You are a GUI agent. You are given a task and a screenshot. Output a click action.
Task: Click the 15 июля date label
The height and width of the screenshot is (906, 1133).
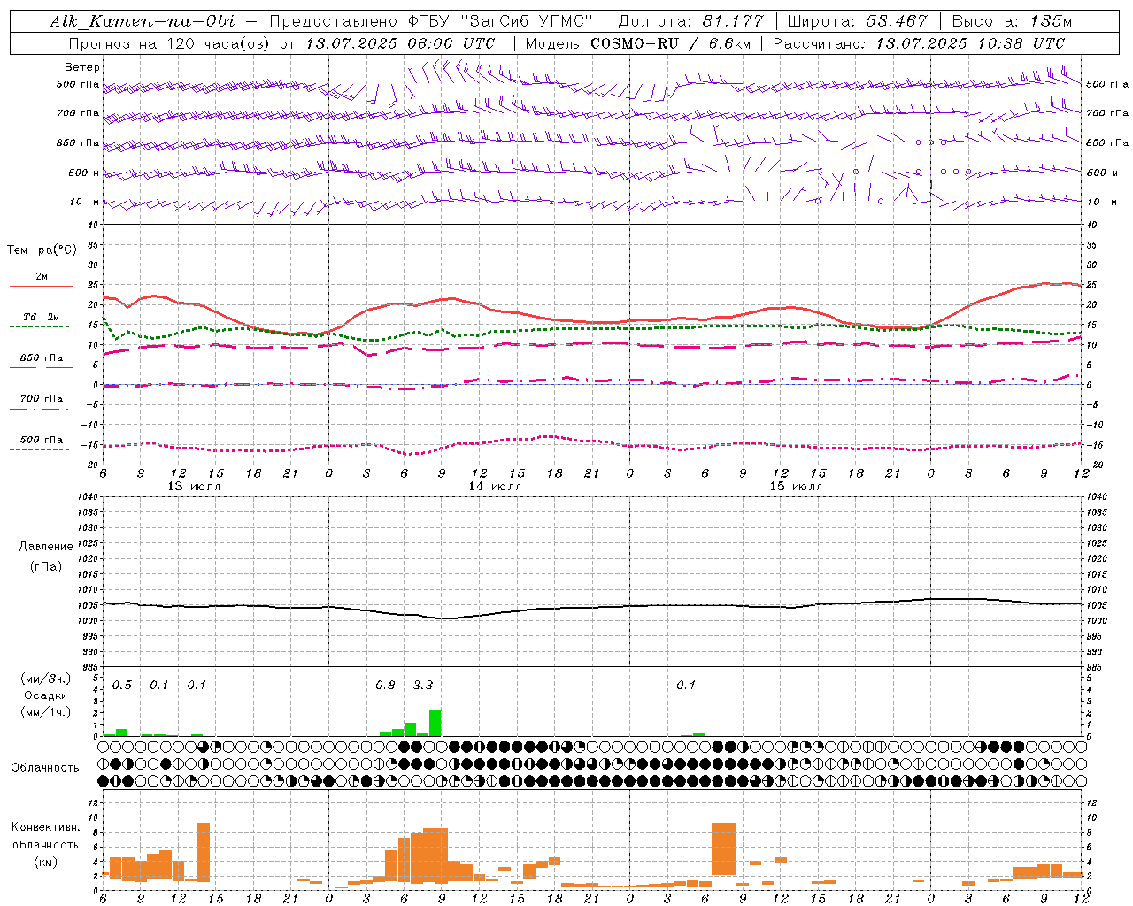tap(796, 487)
